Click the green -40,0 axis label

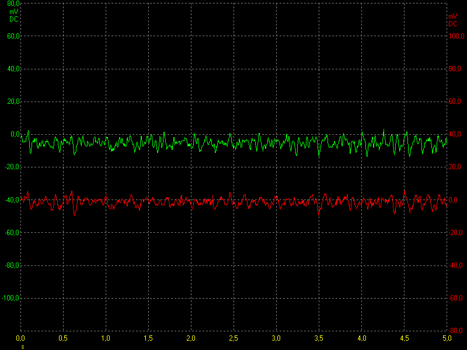pyautogui.click(x=12, y=200)
